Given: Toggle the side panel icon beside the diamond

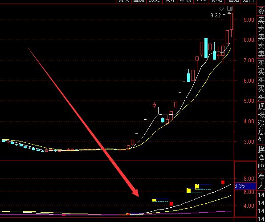Looking at the screenshot, I should tap(230, 8).
